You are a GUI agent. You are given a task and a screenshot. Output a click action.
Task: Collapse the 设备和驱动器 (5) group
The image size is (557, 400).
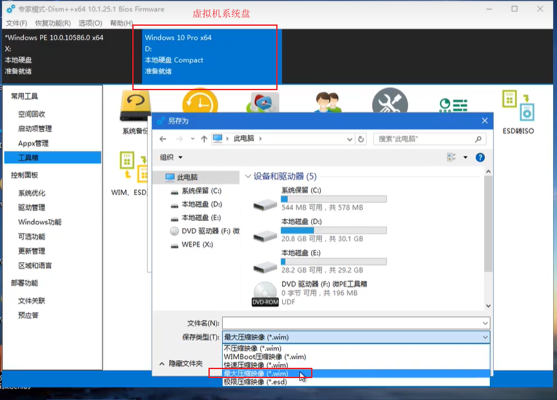tap(248, 176)
